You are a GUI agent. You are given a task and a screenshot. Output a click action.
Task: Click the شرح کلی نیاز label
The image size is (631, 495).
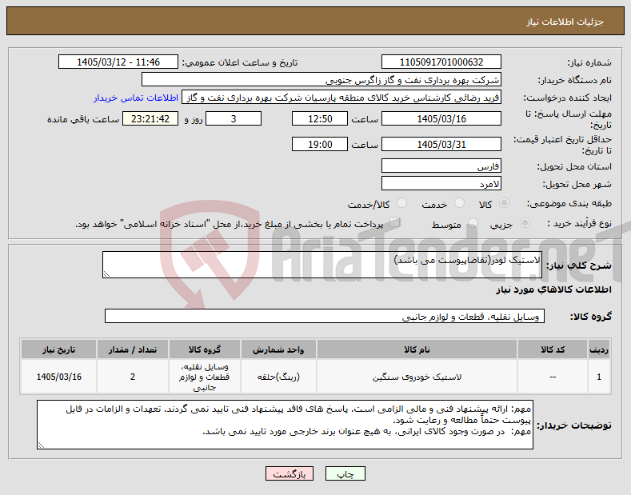579,265
